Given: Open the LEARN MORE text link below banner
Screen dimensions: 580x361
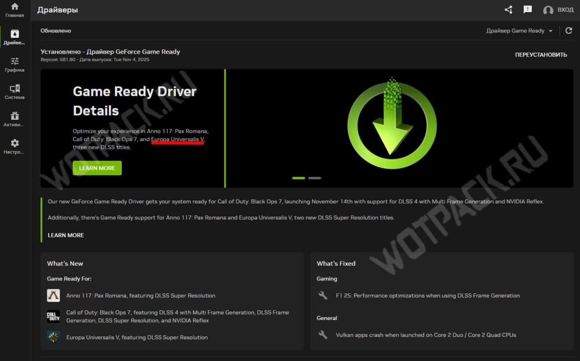Looking at the screenshot, I should pos(66,235).
